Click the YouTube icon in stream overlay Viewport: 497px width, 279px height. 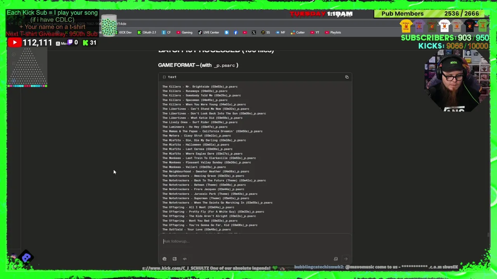click(15, 43)
